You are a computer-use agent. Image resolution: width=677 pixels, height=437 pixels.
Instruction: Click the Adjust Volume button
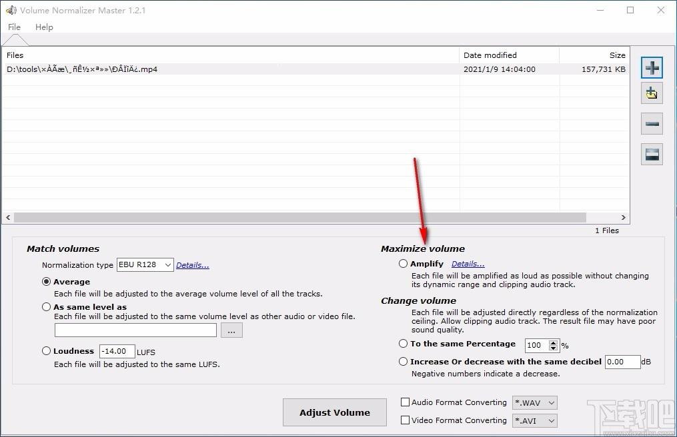click(335, 412)
